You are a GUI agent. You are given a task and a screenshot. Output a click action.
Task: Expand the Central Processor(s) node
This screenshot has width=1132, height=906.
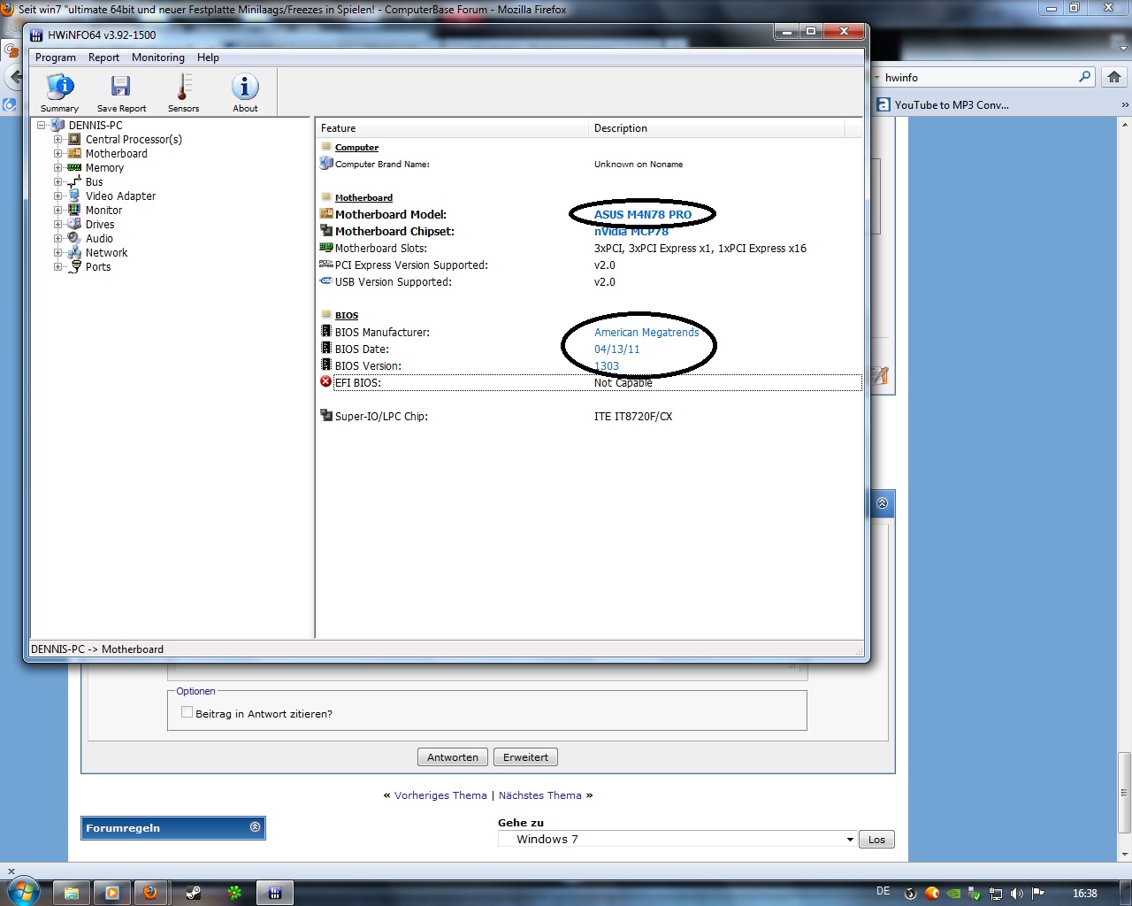pyautogui.click(x=57, y=140)
